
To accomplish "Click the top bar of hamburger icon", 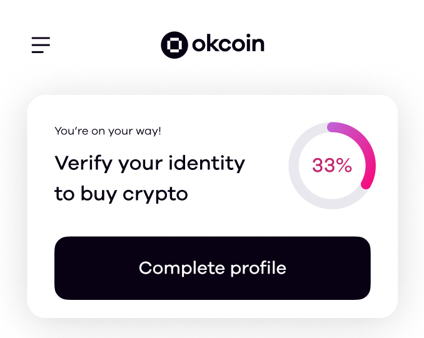I will coord(41,38).
